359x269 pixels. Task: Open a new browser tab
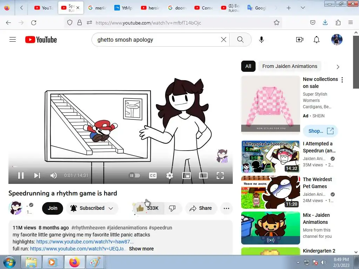(289, 8)
